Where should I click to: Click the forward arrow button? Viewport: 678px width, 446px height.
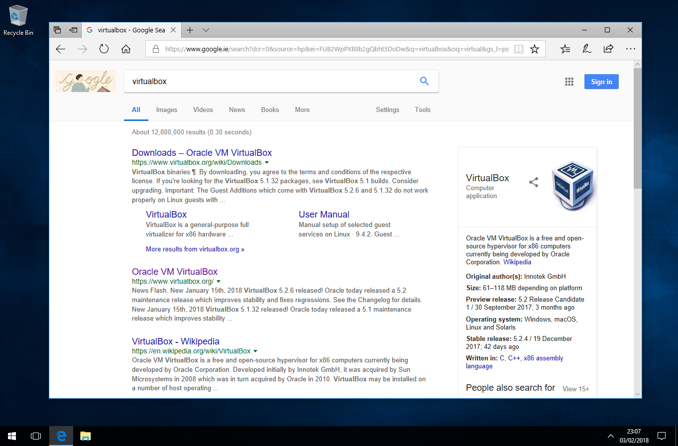(x=83, y=49)
